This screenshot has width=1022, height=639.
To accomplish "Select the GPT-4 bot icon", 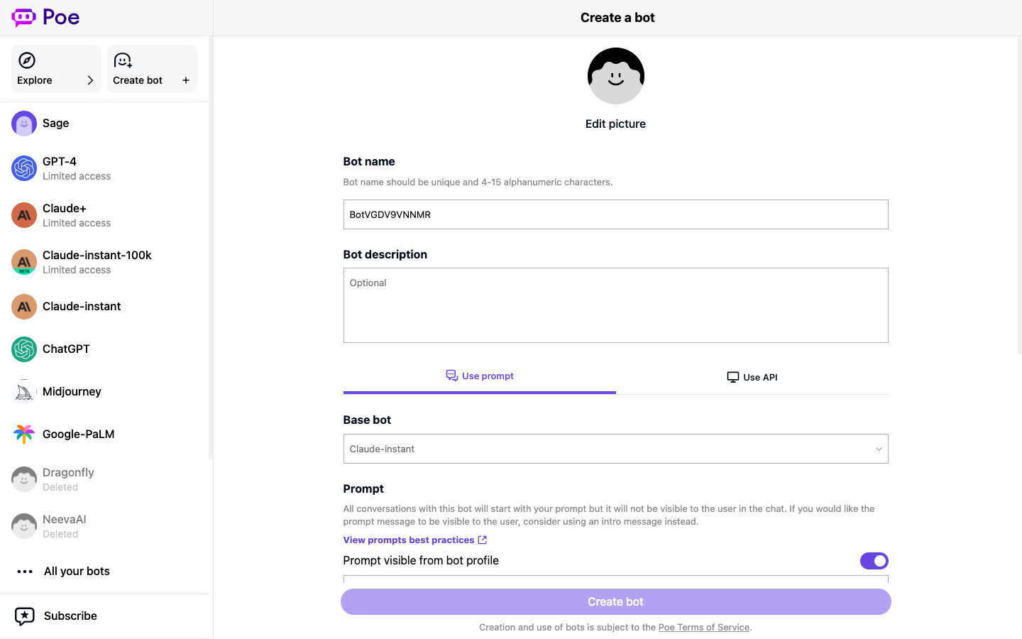I will click(24, 168).
